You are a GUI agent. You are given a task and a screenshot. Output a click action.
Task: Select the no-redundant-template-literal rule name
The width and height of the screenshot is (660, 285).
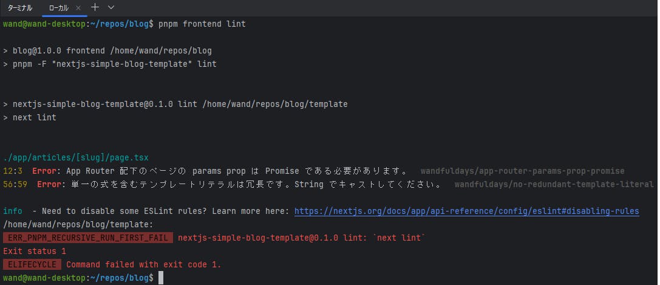coord(554,184)
